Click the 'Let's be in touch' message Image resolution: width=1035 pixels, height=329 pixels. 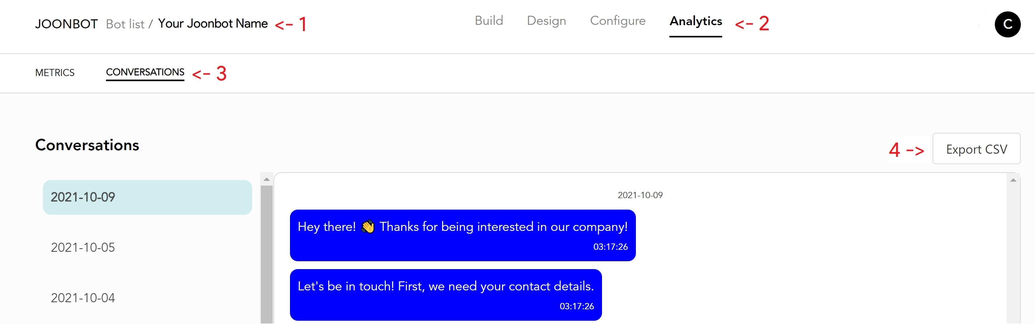click(445, 295)
